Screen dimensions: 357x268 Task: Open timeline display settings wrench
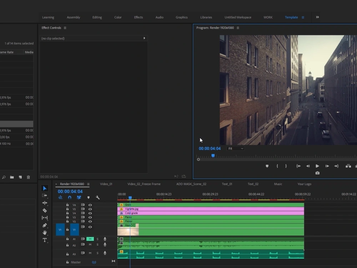click(98, 198)
